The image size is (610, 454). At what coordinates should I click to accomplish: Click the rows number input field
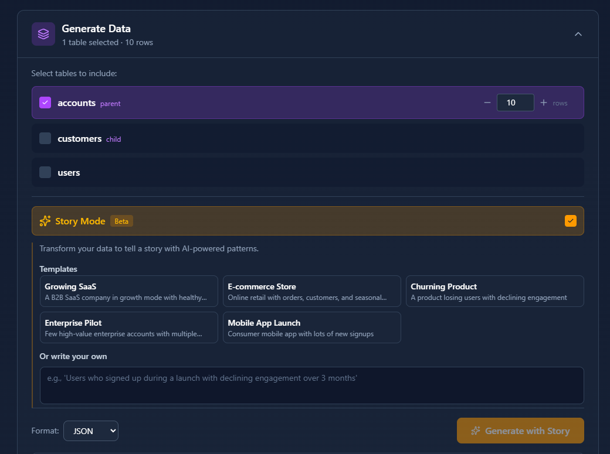pos(515,102)
